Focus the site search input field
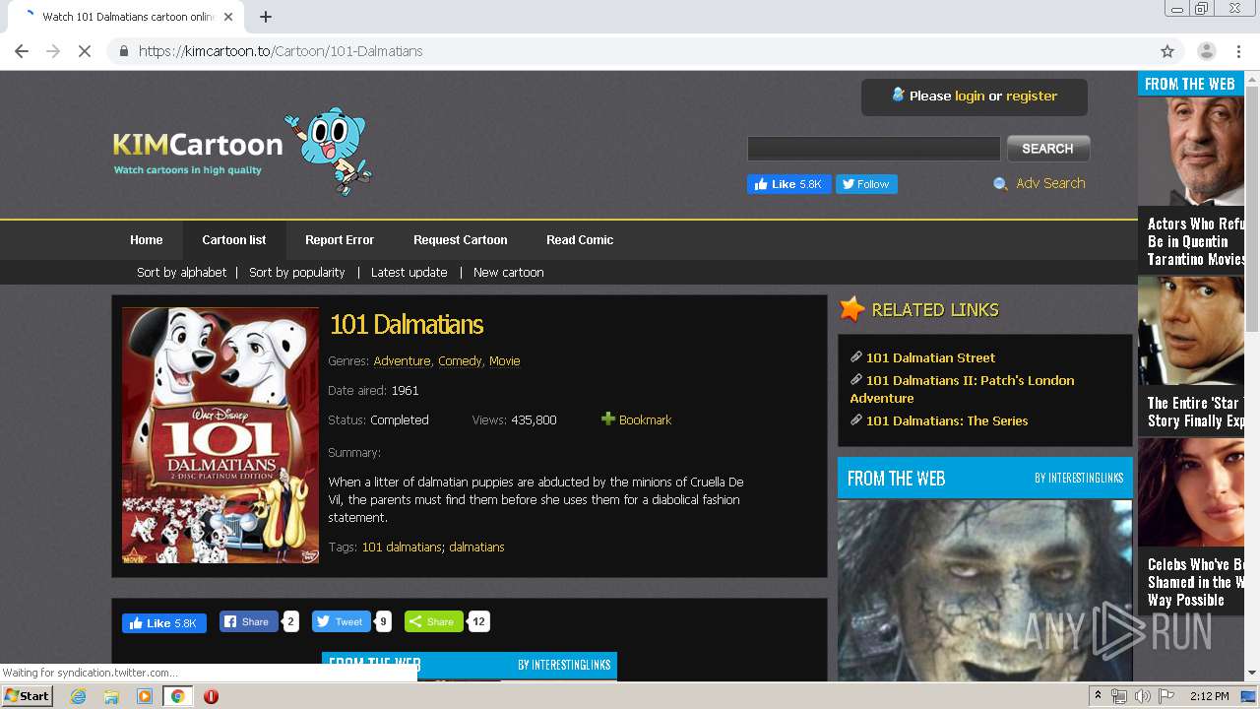 coord(873,149)
